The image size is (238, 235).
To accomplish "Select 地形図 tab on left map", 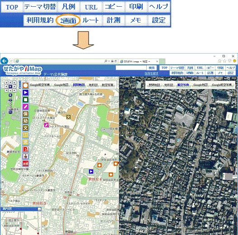I will 93,85.
